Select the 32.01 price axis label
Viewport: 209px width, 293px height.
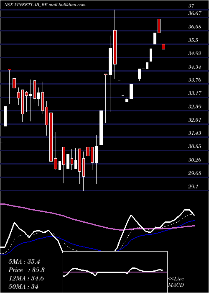point(194,120)
